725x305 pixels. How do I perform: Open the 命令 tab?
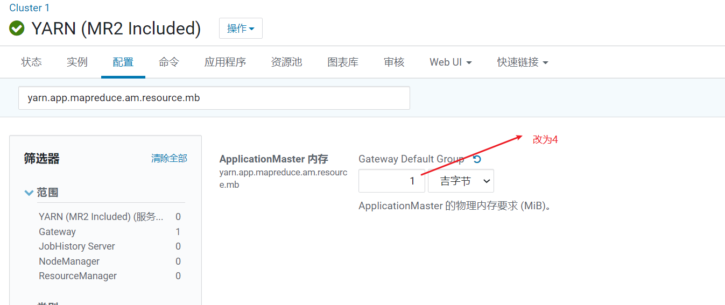[x=169, y=62]
